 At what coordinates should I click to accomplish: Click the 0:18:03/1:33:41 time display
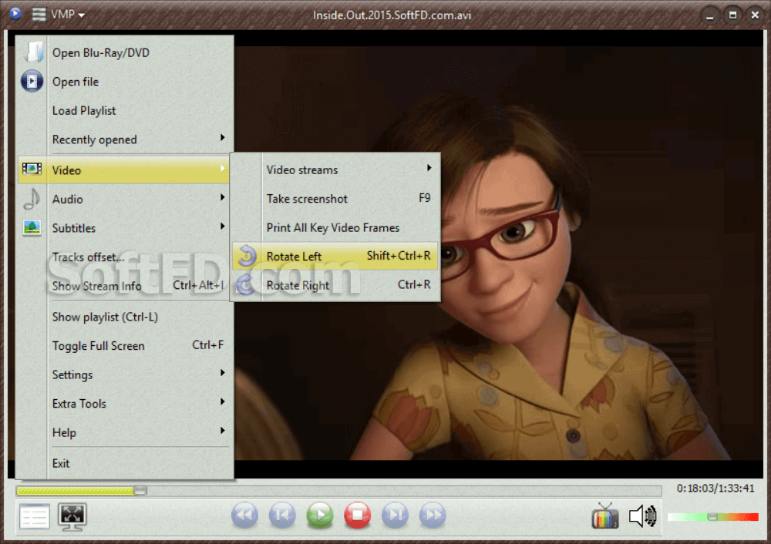coord(715,489)
